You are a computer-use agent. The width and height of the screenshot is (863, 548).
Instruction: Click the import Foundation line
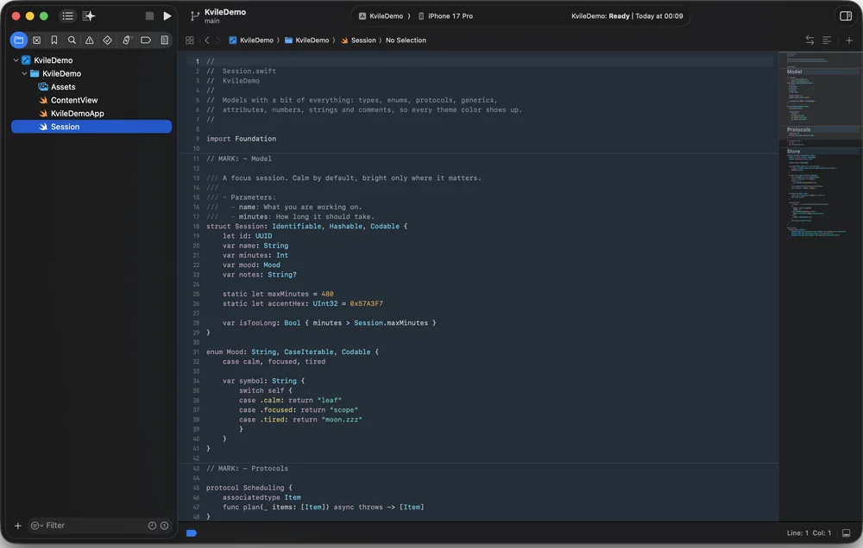(x=241, y=139)
